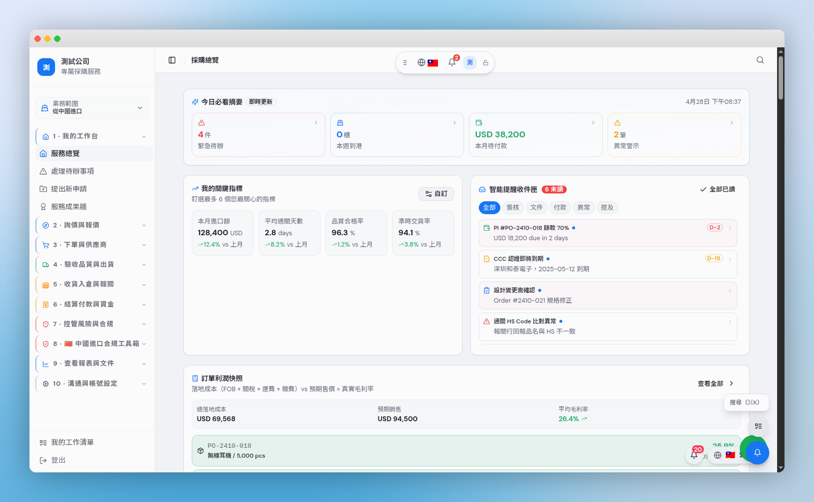Screen dimensions: 814x502
Task: Click the blue 測 avatar in the top pill
Action: pos(470,63)
